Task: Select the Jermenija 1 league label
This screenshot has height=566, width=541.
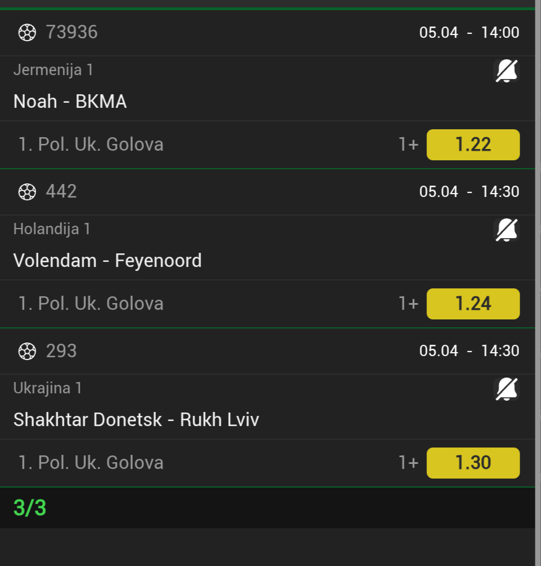Action: [53, 70]
